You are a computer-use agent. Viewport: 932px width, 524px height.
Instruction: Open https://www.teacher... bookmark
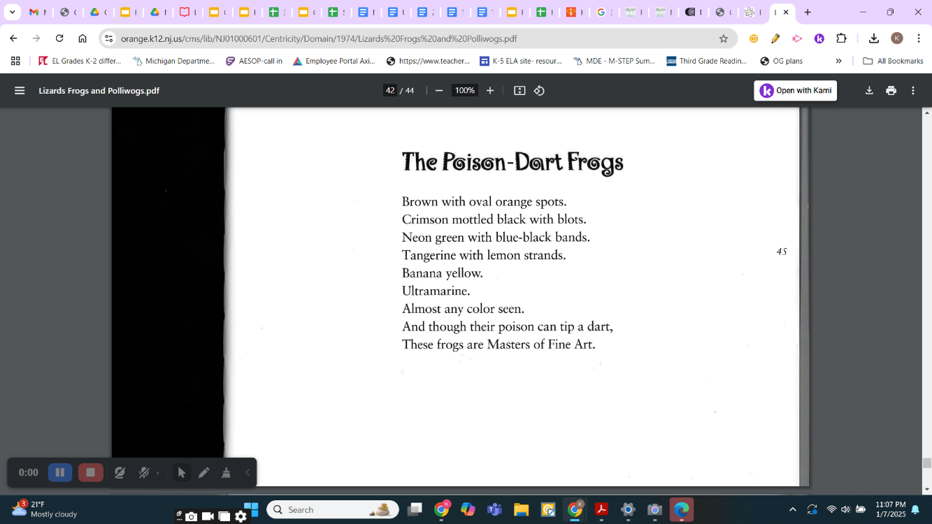click(x=427, y=61)
